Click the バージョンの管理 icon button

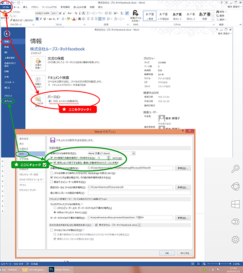38,102
